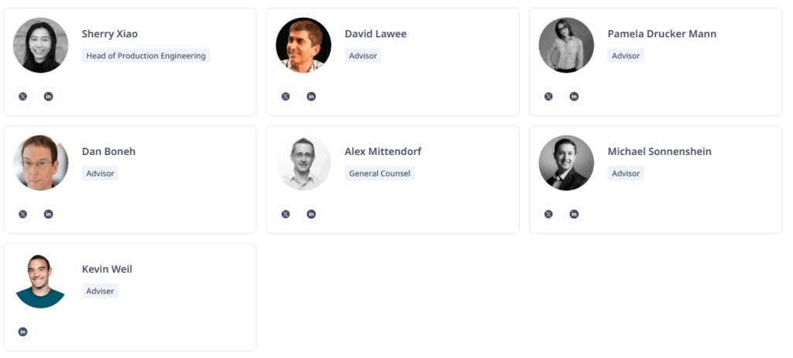793x358 pixels.
Task: Click Dan Boneh's LinkedIn icon
Action: point(48,214)
